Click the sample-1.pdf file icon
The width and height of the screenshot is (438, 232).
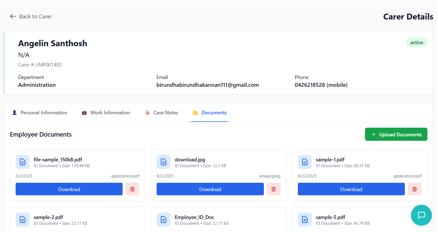point(305,162)
